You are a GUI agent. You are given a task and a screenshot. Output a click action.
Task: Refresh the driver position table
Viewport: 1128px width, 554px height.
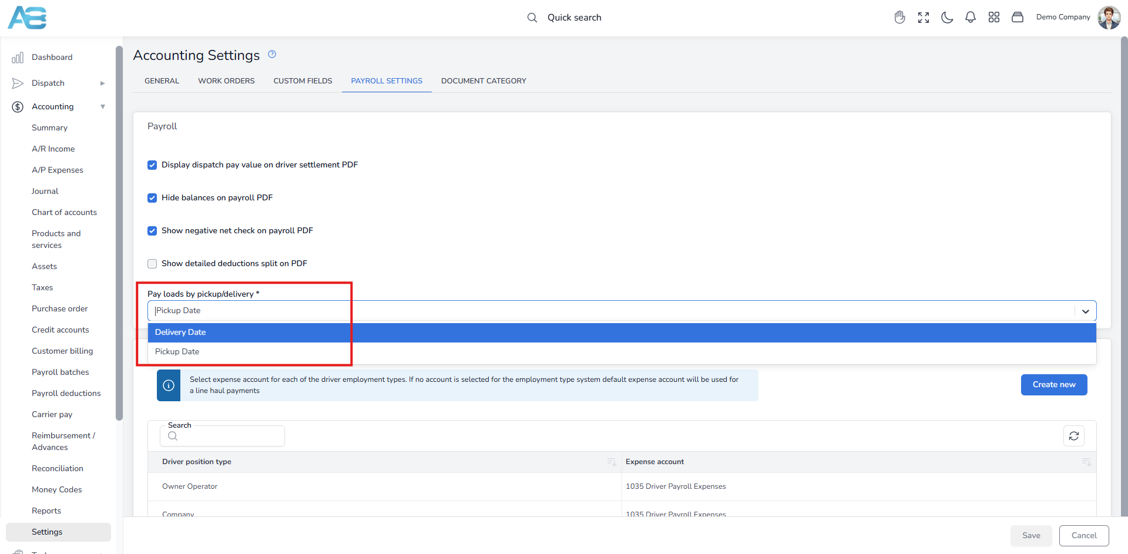1073,436
